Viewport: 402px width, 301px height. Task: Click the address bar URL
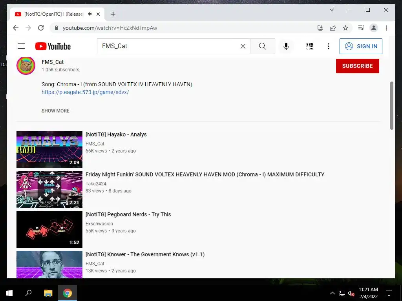click(110, 28)
